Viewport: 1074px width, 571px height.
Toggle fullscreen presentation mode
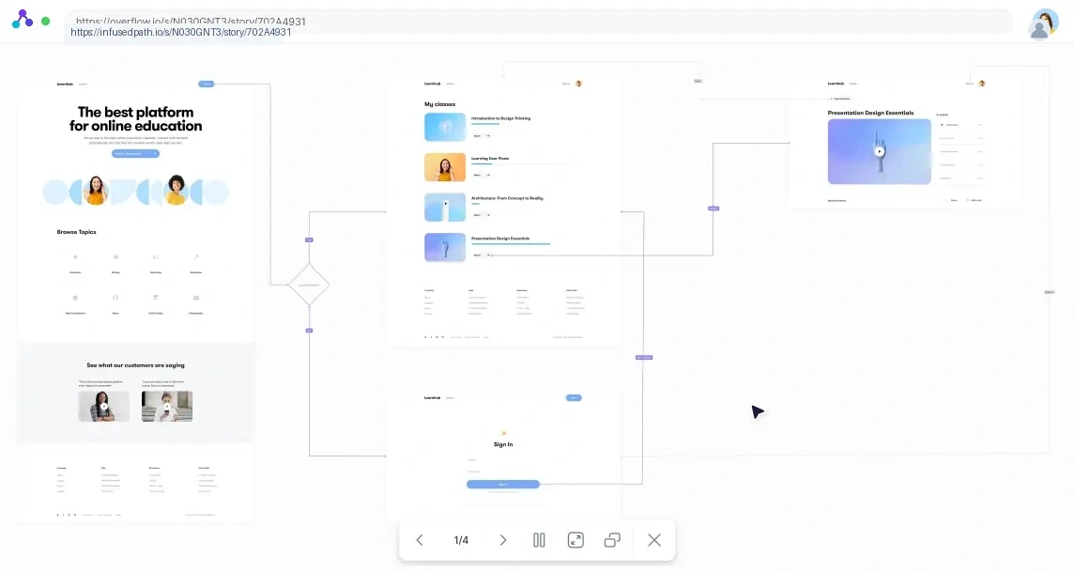click(576, 540)
